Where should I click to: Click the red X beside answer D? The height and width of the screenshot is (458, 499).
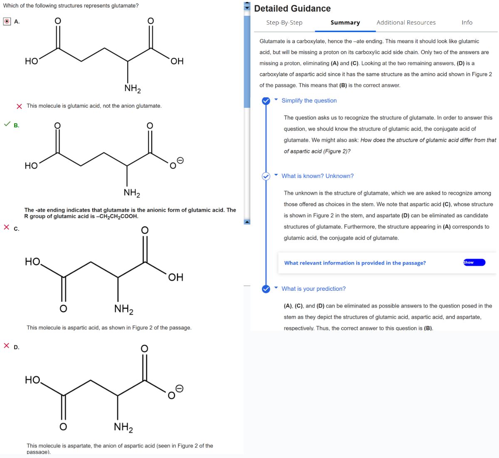tap(7, 346)
